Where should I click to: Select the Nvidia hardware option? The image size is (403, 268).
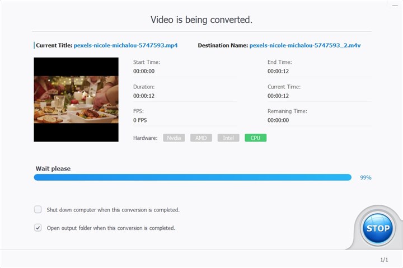pyautogui.click(x=174, y=138)
